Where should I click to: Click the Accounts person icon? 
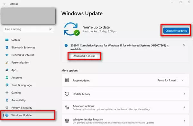[7, 78]
